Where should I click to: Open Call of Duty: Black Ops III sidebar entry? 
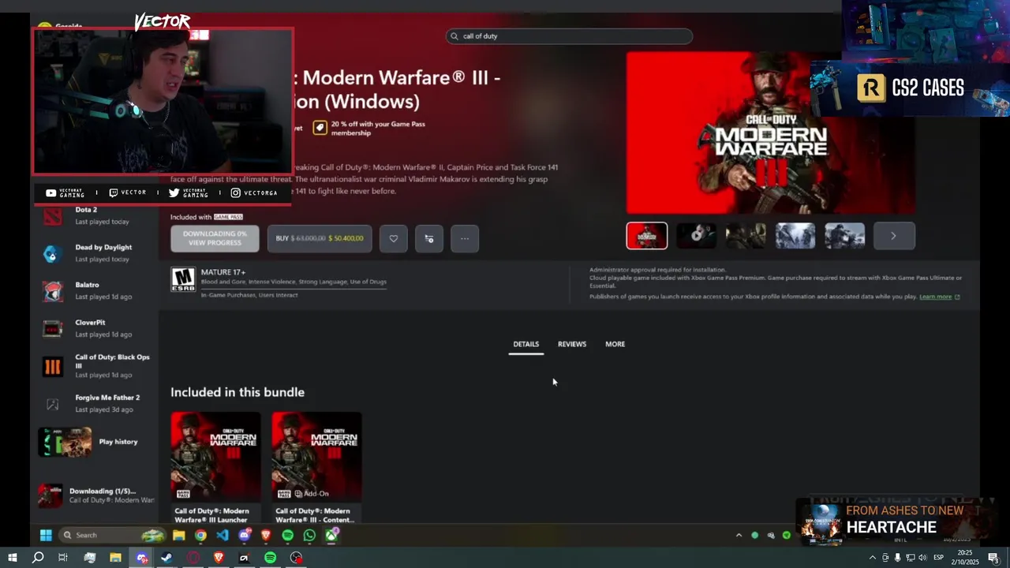[x=96, y=366]
